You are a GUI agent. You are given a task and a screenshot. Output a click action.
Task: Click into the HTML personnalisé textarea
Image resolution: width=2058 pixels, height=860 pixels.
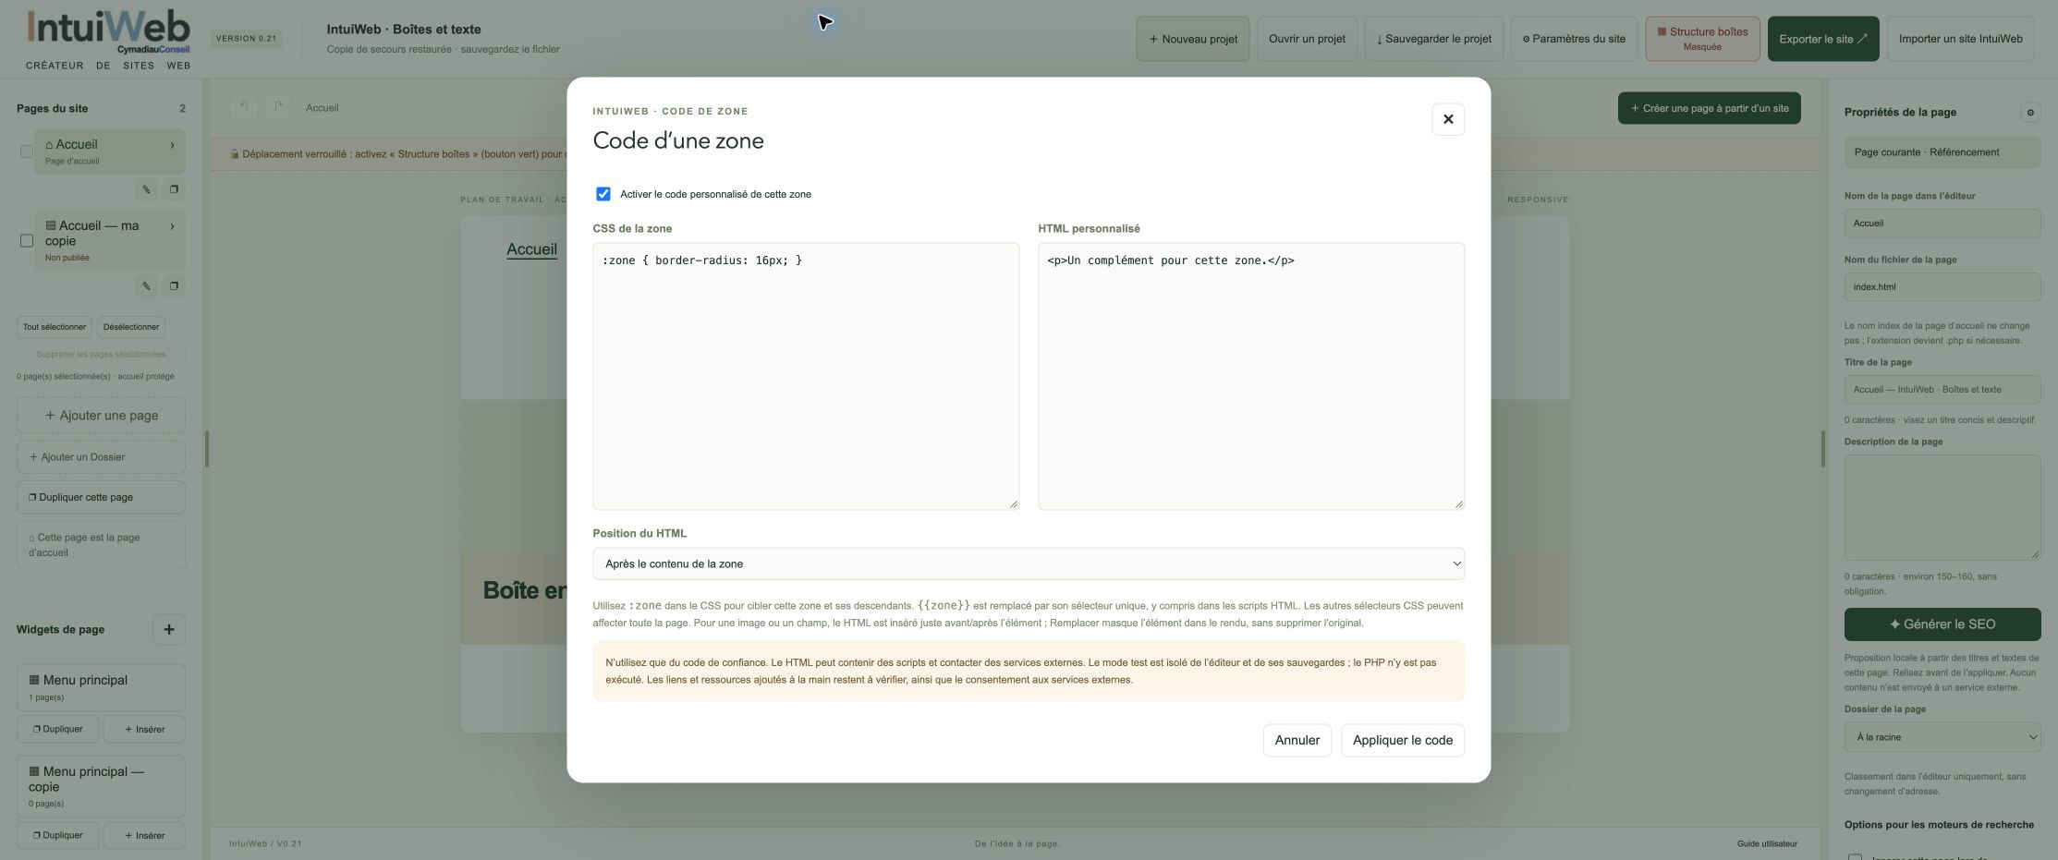(1251, 376)
